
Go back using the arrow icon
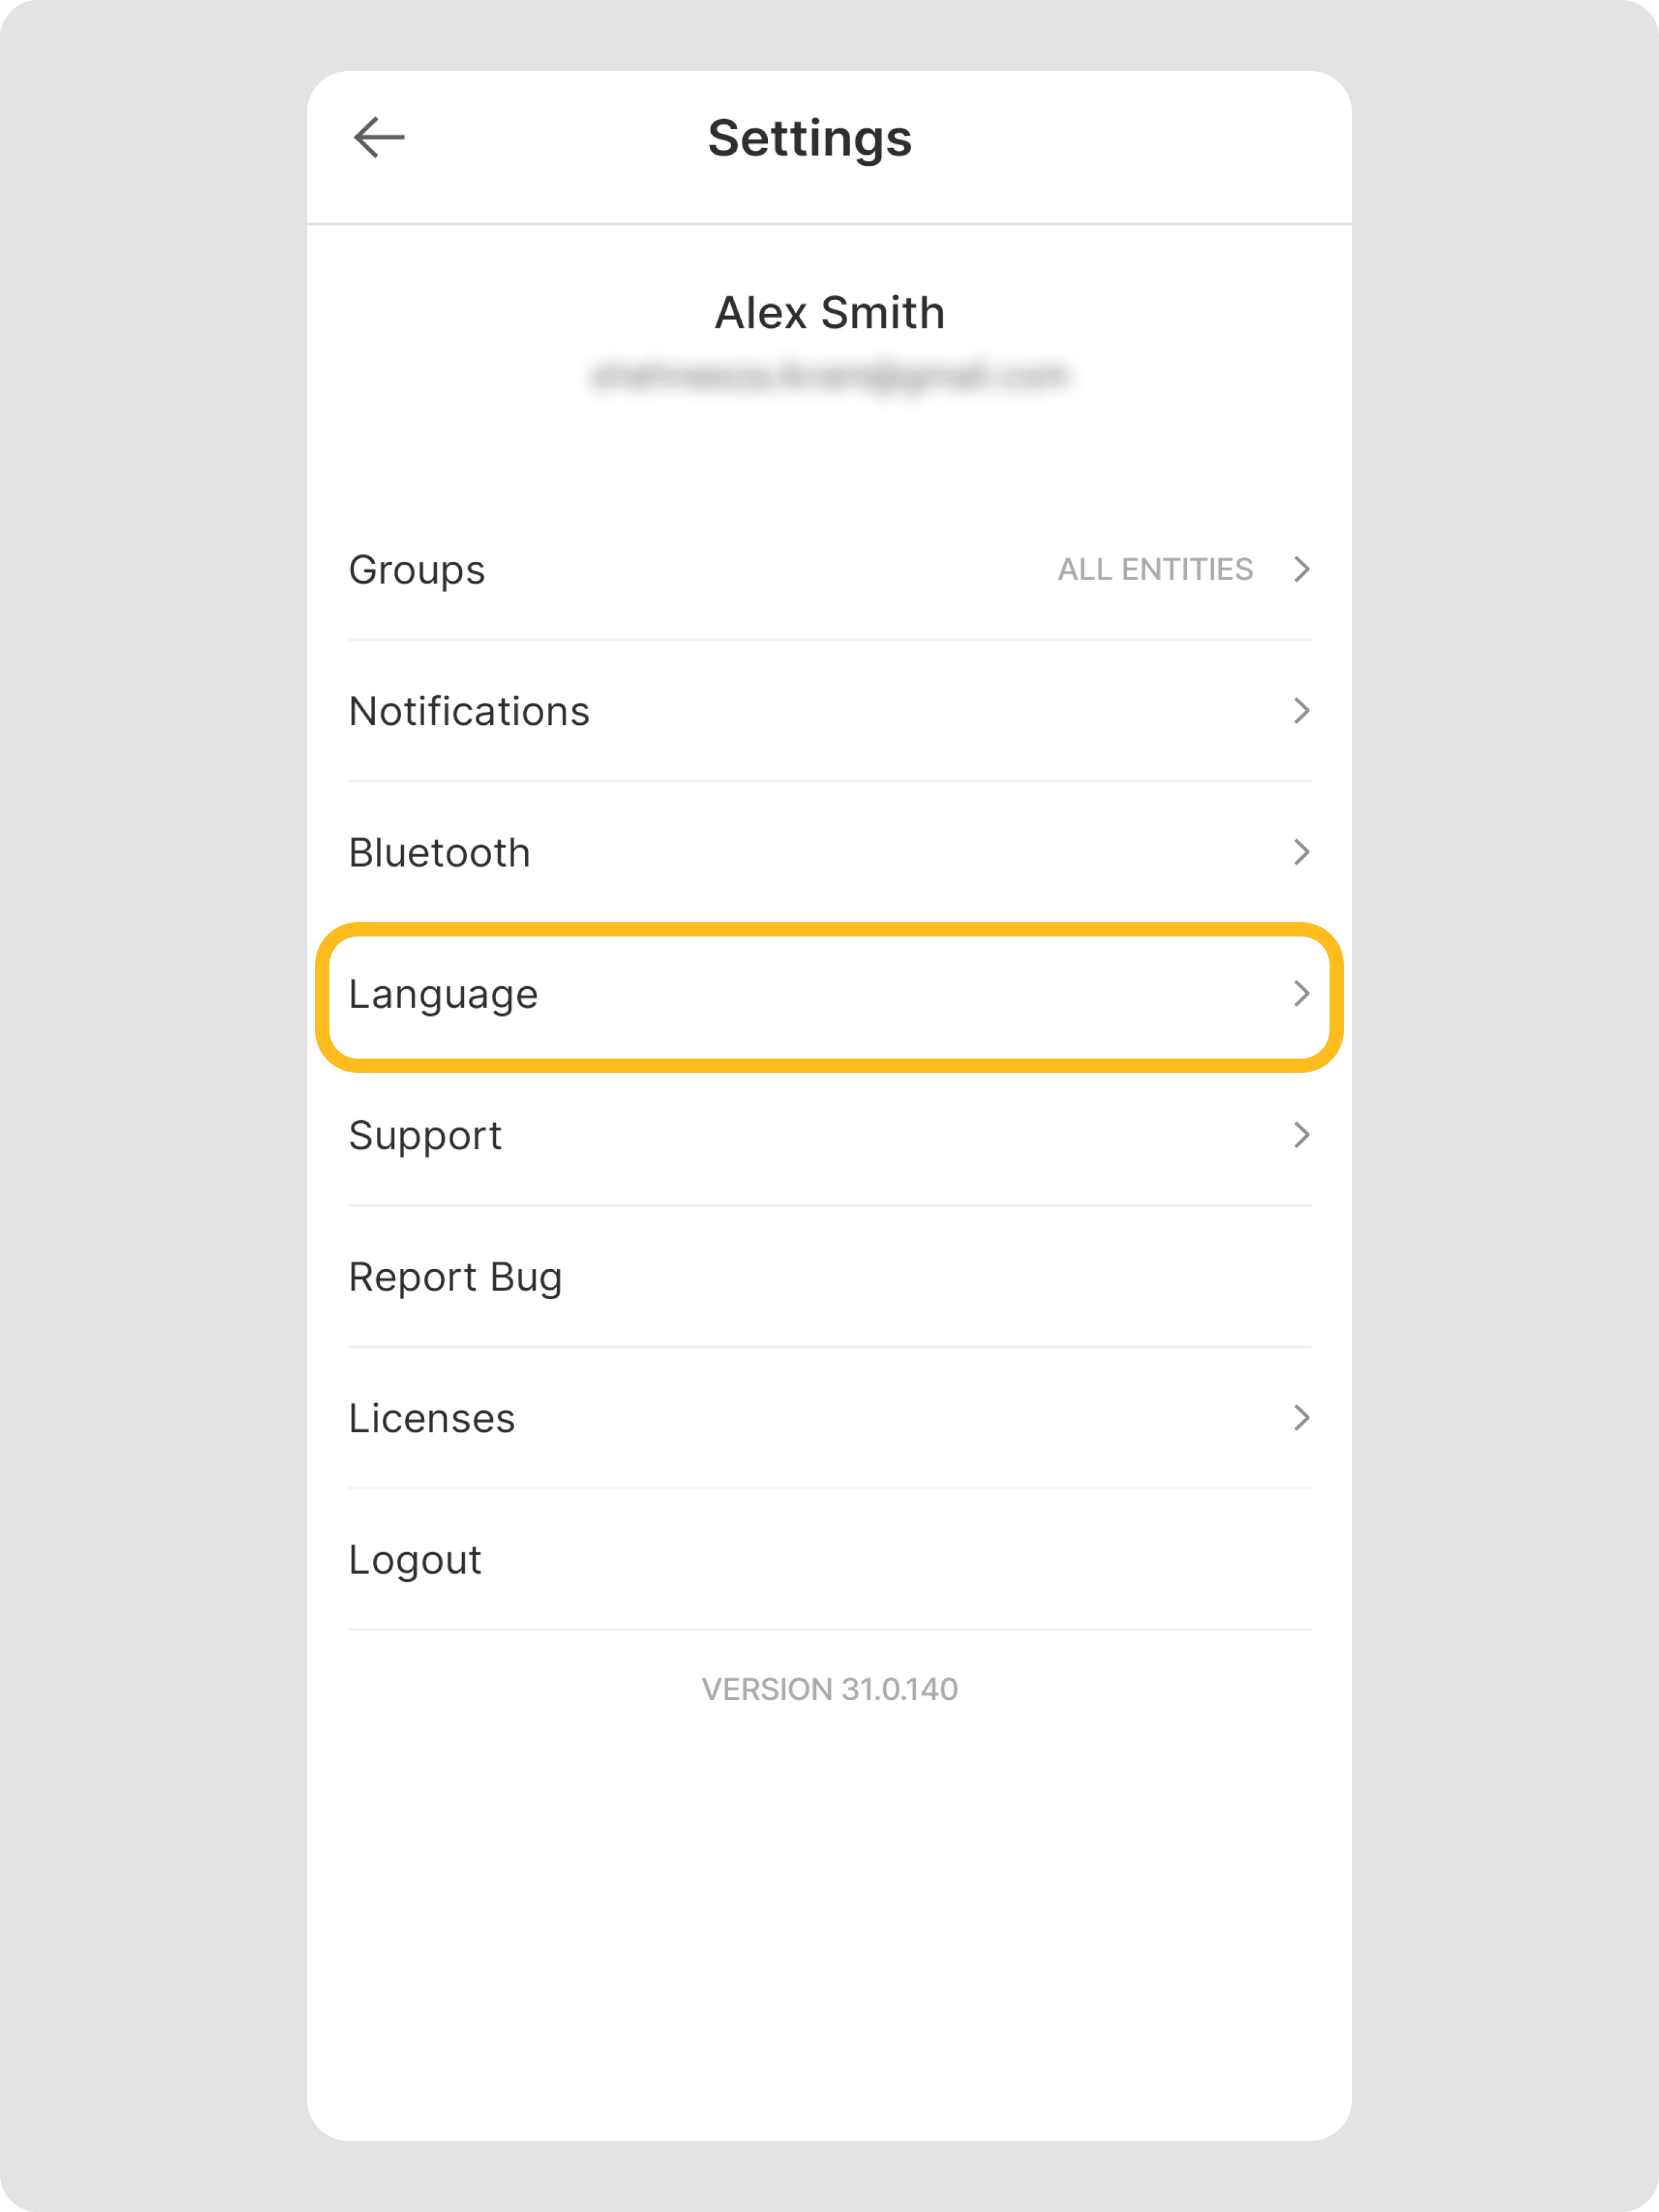click(x=379, y=137)
